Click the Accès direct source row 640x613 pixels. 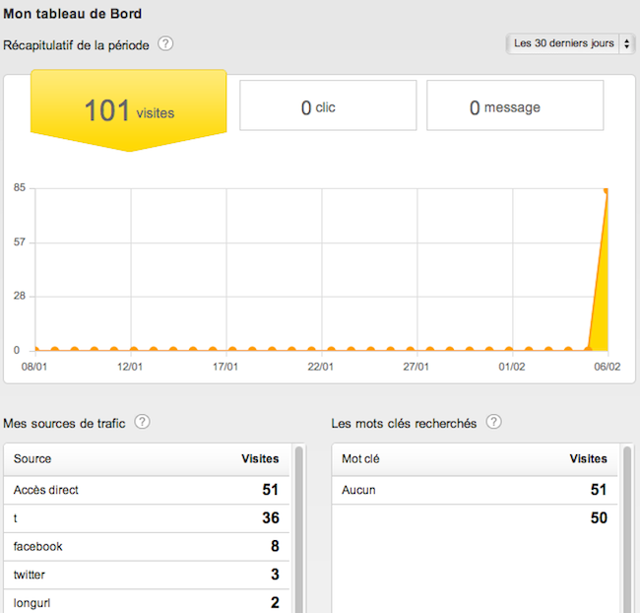click(x=146, y=490)
